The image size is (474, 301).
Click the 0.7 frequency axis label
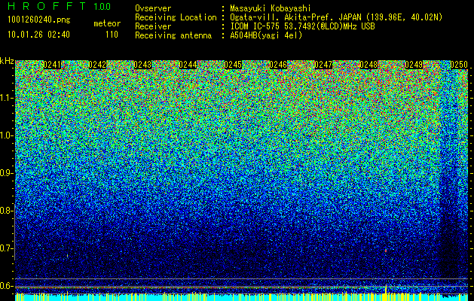pyautogui.click(x=7, y=248)
